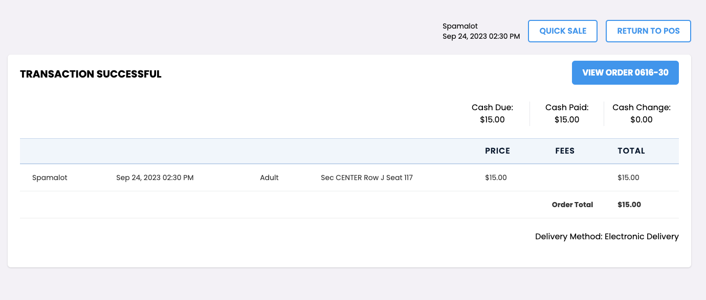Click the Price column header

click(x=497, y=151)
